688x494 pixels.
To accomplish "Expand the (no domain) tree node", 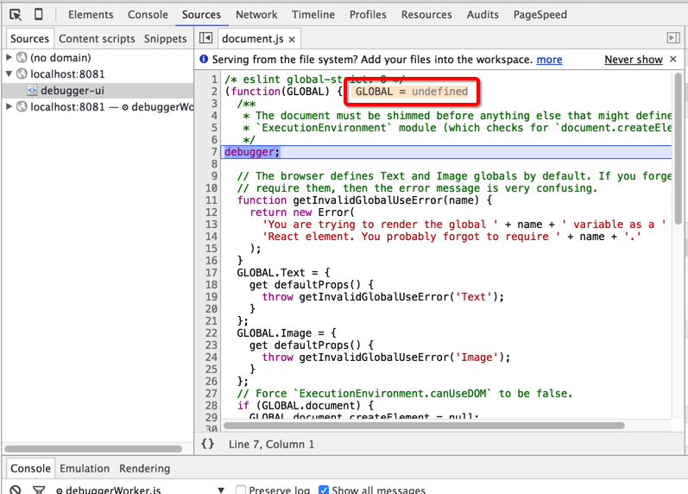I will coord(9,58).
